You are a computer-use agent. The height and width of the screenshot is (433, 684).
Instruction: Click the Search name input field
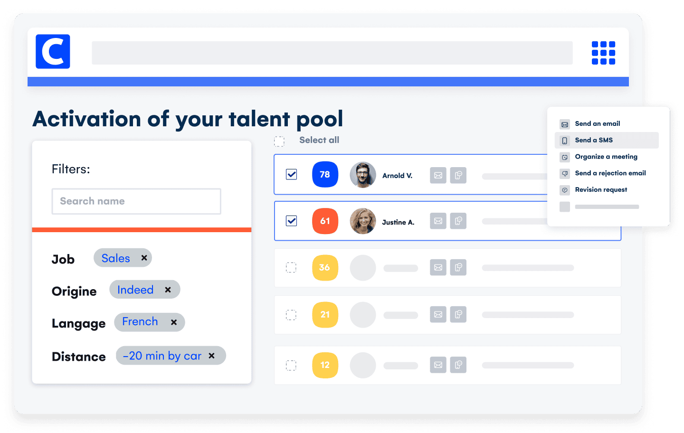click(136, 201)
